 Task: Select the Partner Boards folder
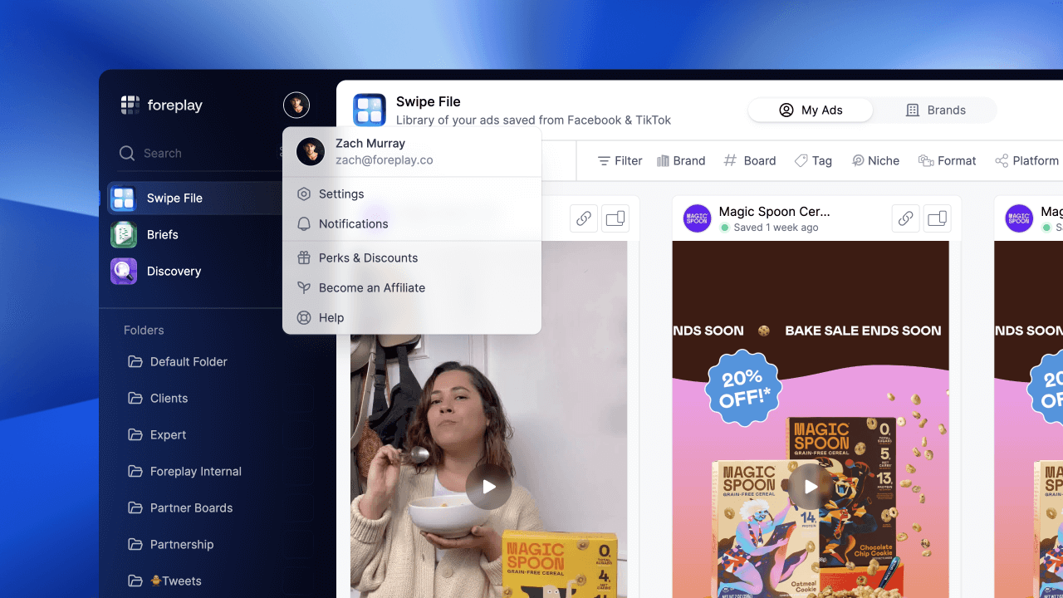click(x=179, y=508)
